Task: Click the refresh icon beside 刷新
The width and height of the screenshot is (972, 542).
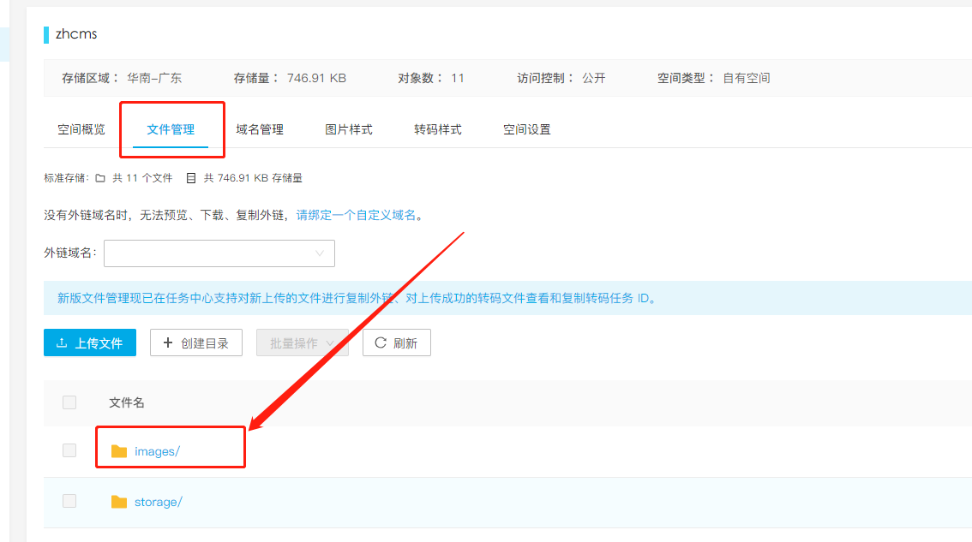Action: point(381,343)
